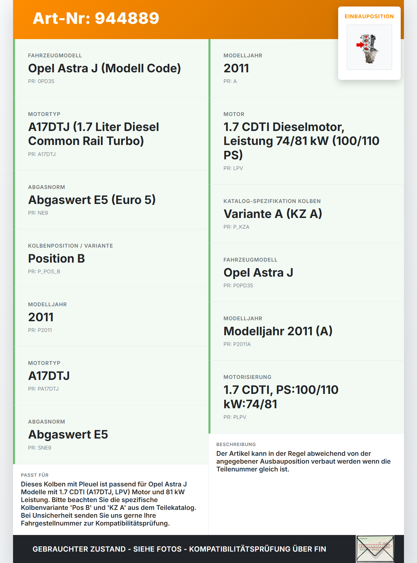
Task: Select the 'Position B' value
Action: pos(56,258)
